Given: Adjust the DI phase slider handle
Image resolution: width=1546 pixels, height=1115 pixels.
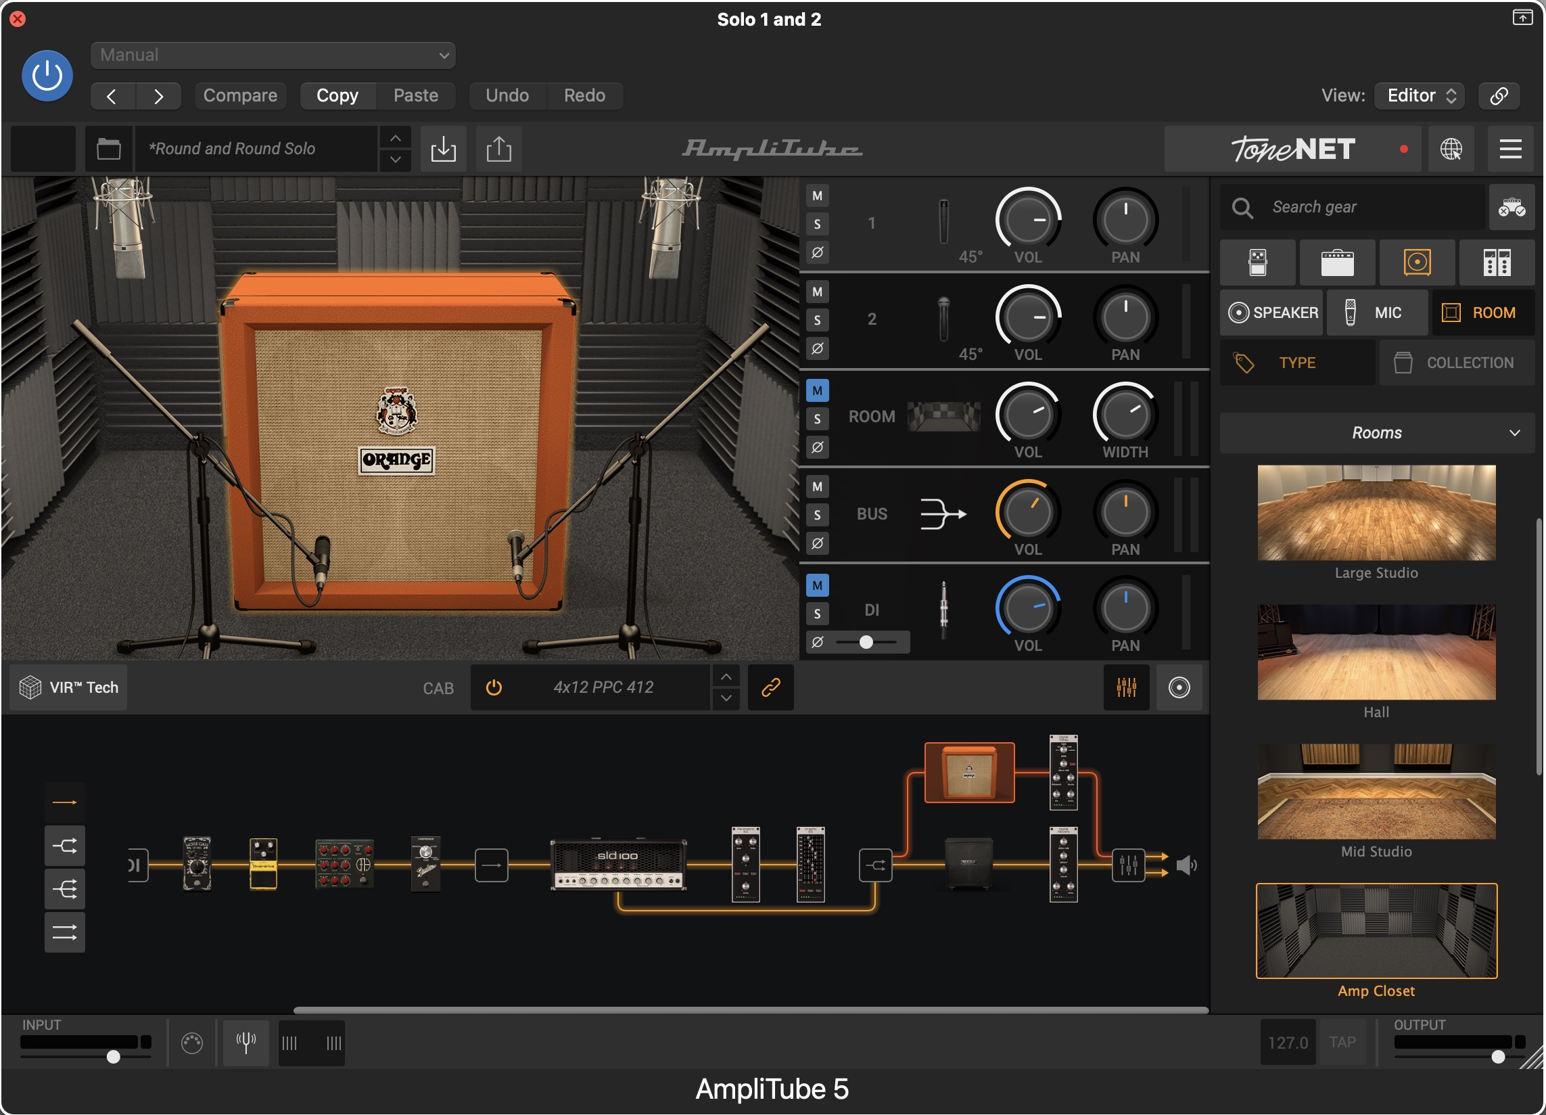Looking at the screenshot, I should 866,642.
